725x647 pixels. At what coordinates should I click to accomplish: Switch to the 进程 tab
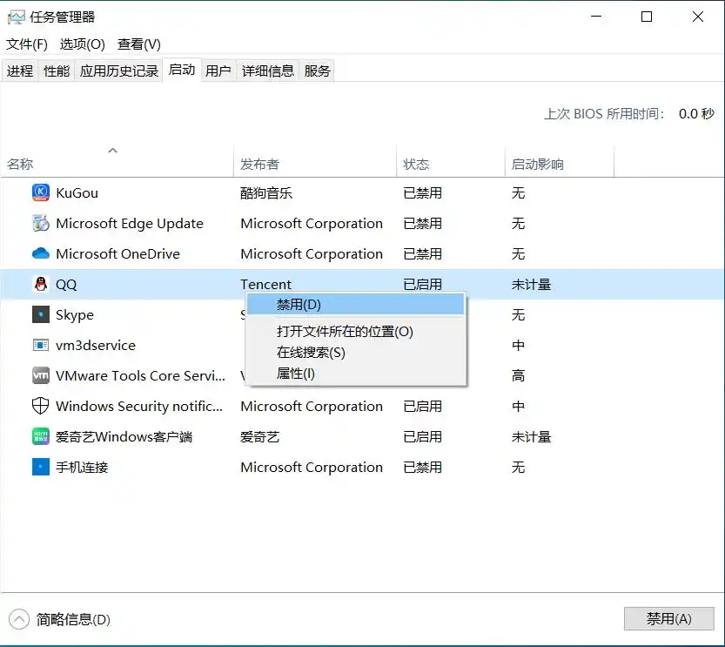coord(19,70)
